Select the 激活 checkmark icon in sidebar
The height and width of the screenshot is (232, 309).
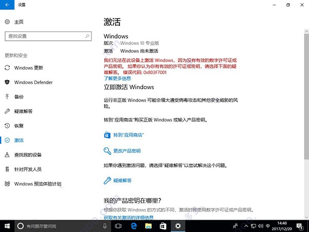[x=7, y=140]
